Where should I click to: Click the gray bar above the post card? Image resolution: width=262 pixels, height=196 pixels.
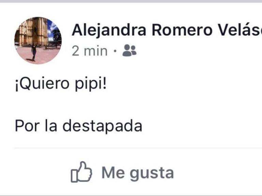[x=131, y=1]
